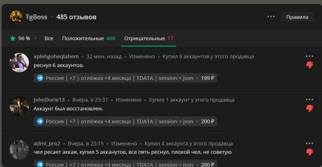Image resolution: width=322 pixels, height=167 pixels.
Task: Open the 199 ₽ Telegram product link
Action: click(125, 78)
